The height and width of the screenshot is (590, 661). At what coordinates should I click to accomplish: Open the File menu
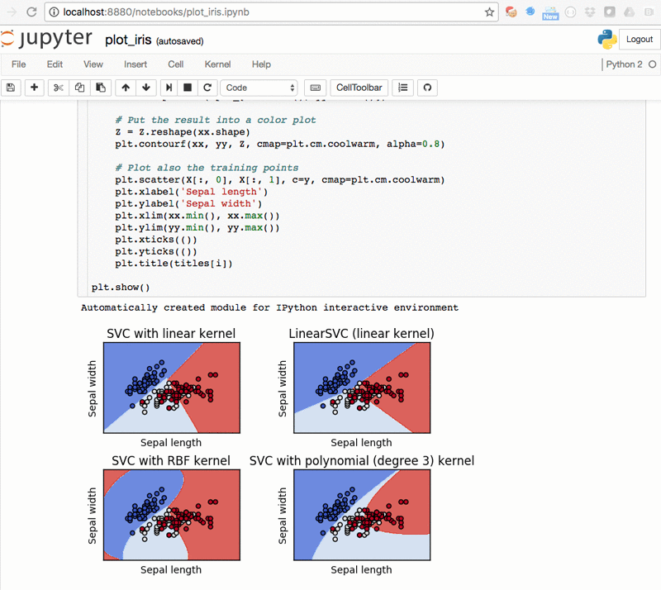[18, 64]
